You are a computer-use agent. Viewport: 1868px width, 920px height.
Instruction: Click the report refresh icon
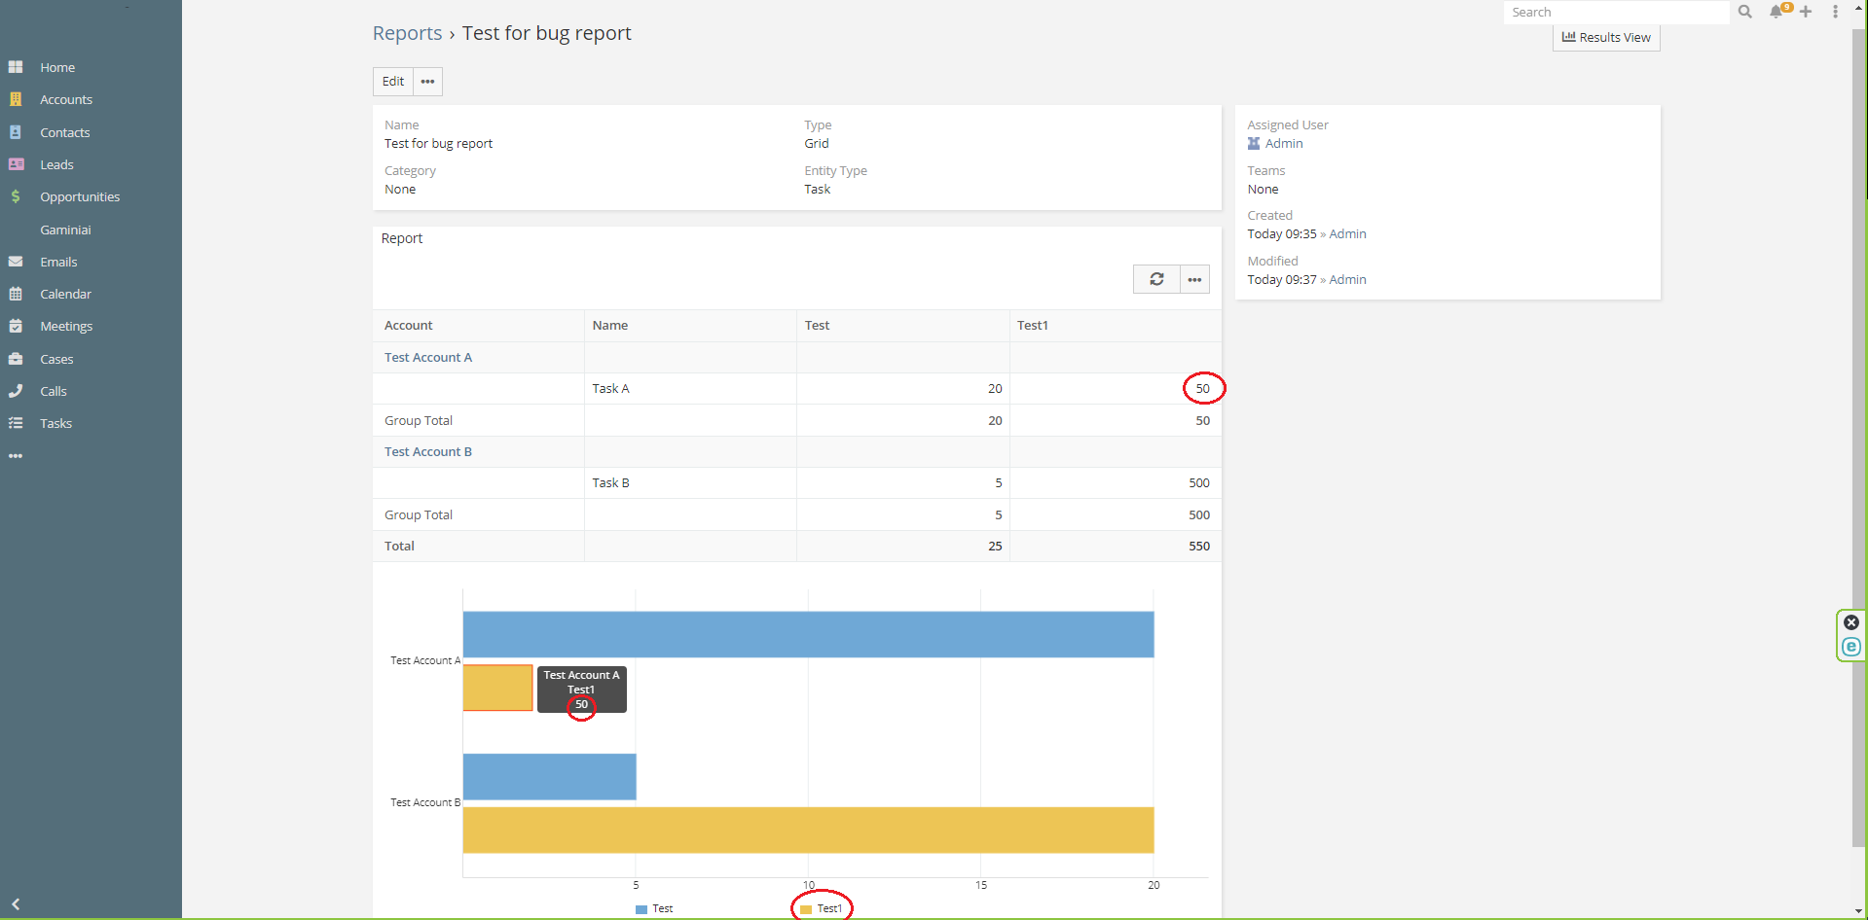[x=1156, y=279]
